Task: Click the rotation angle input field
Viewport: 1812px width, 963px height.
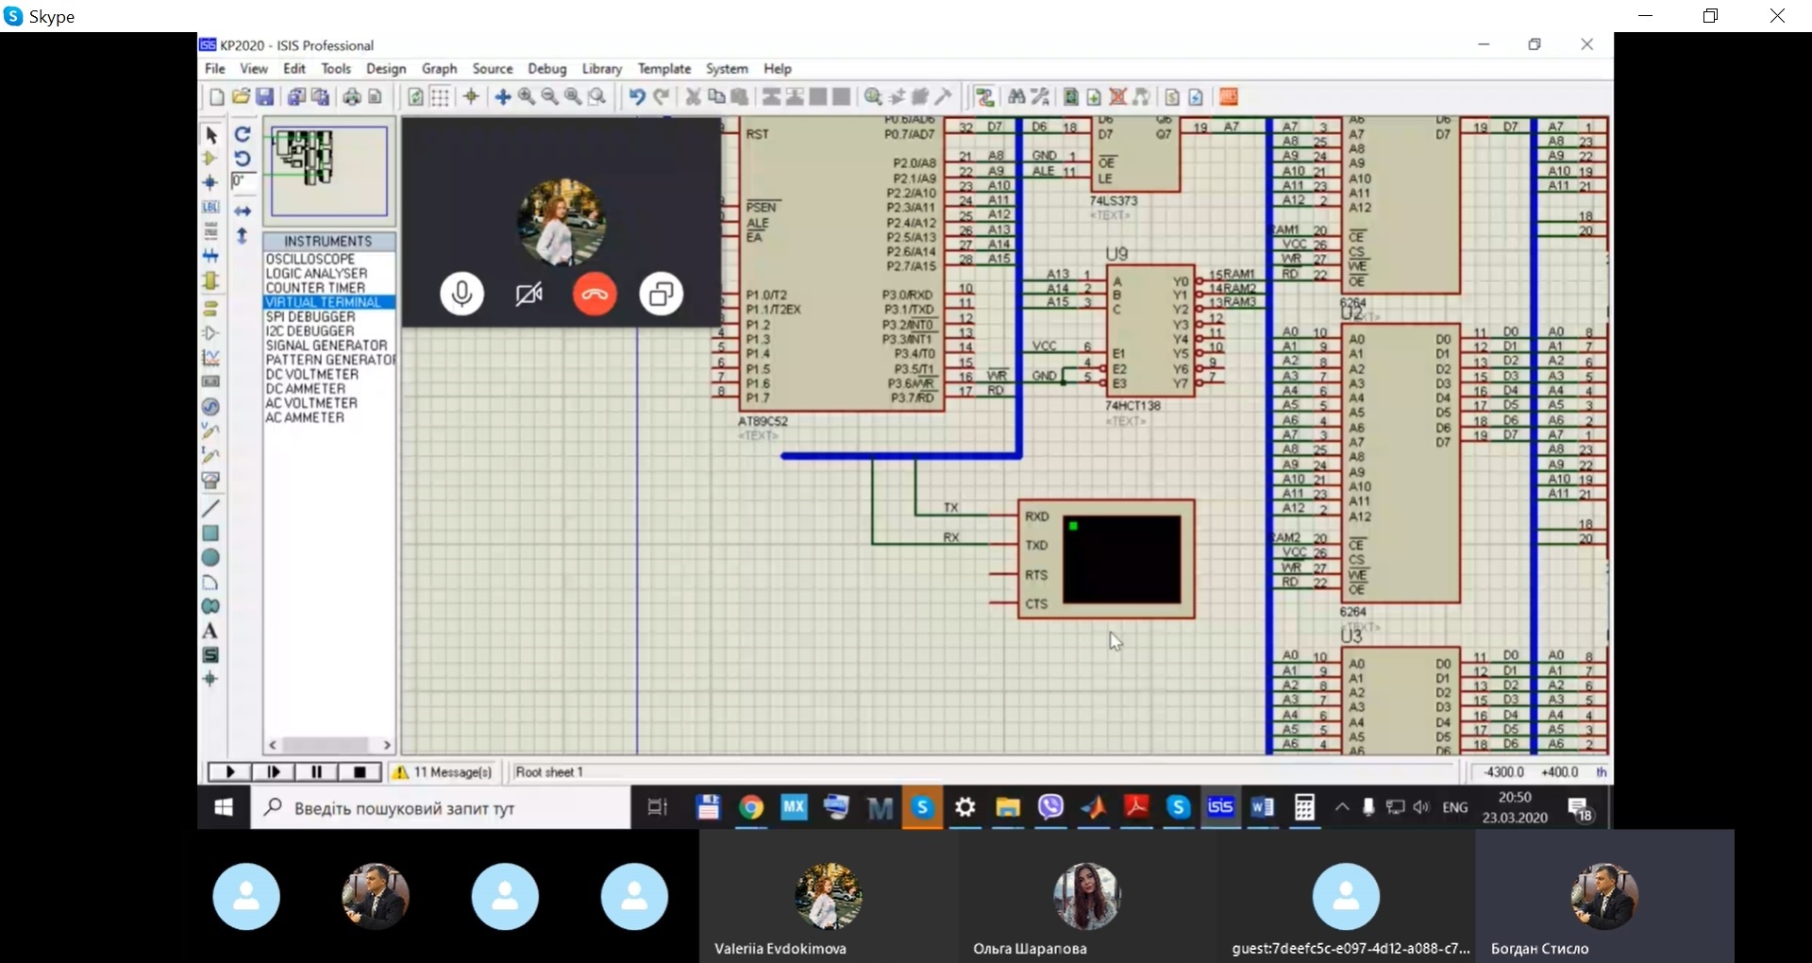Action: [243, 181]
